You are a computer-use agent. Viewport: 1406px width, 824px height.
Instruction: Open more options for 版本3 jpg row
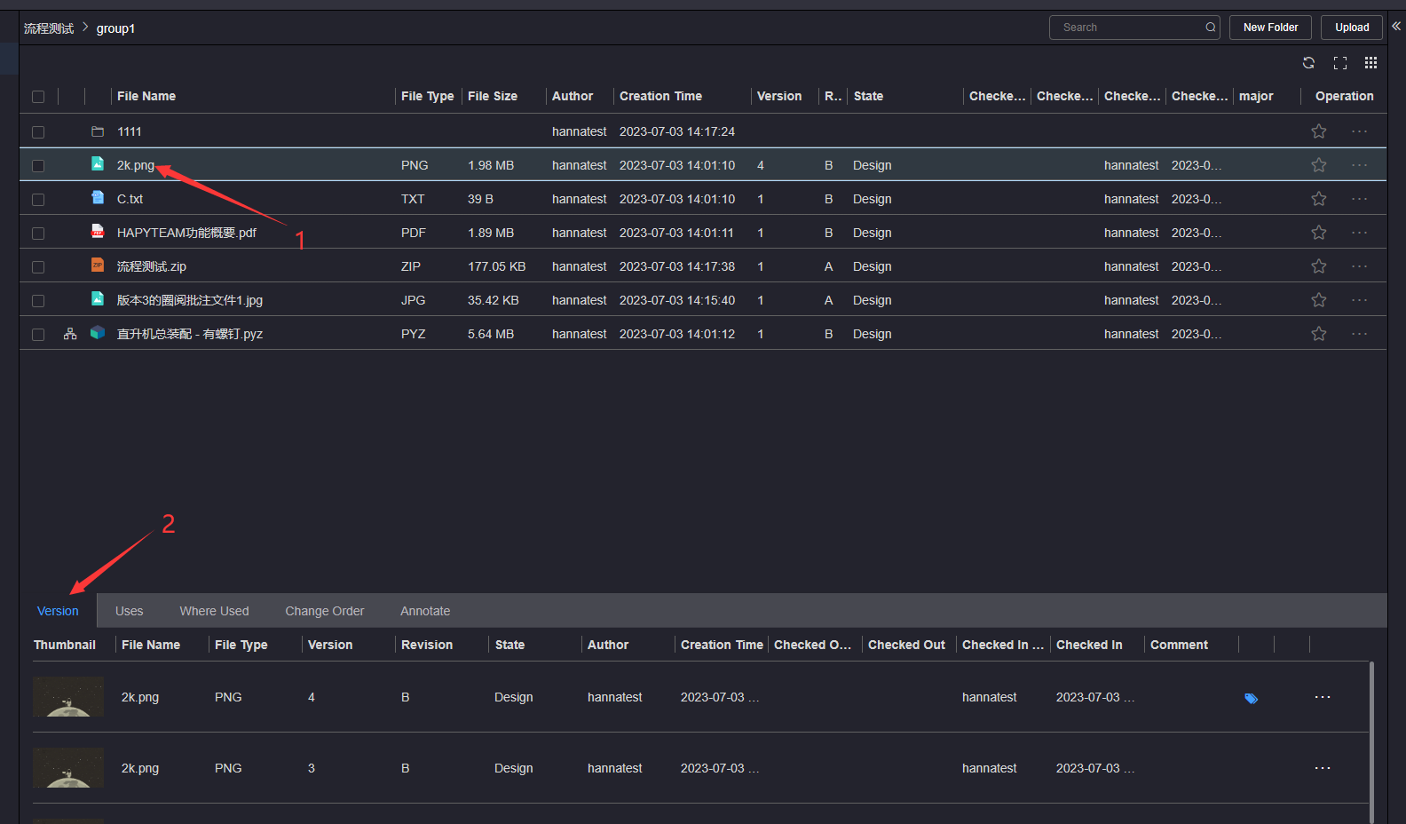point(1359,300)
